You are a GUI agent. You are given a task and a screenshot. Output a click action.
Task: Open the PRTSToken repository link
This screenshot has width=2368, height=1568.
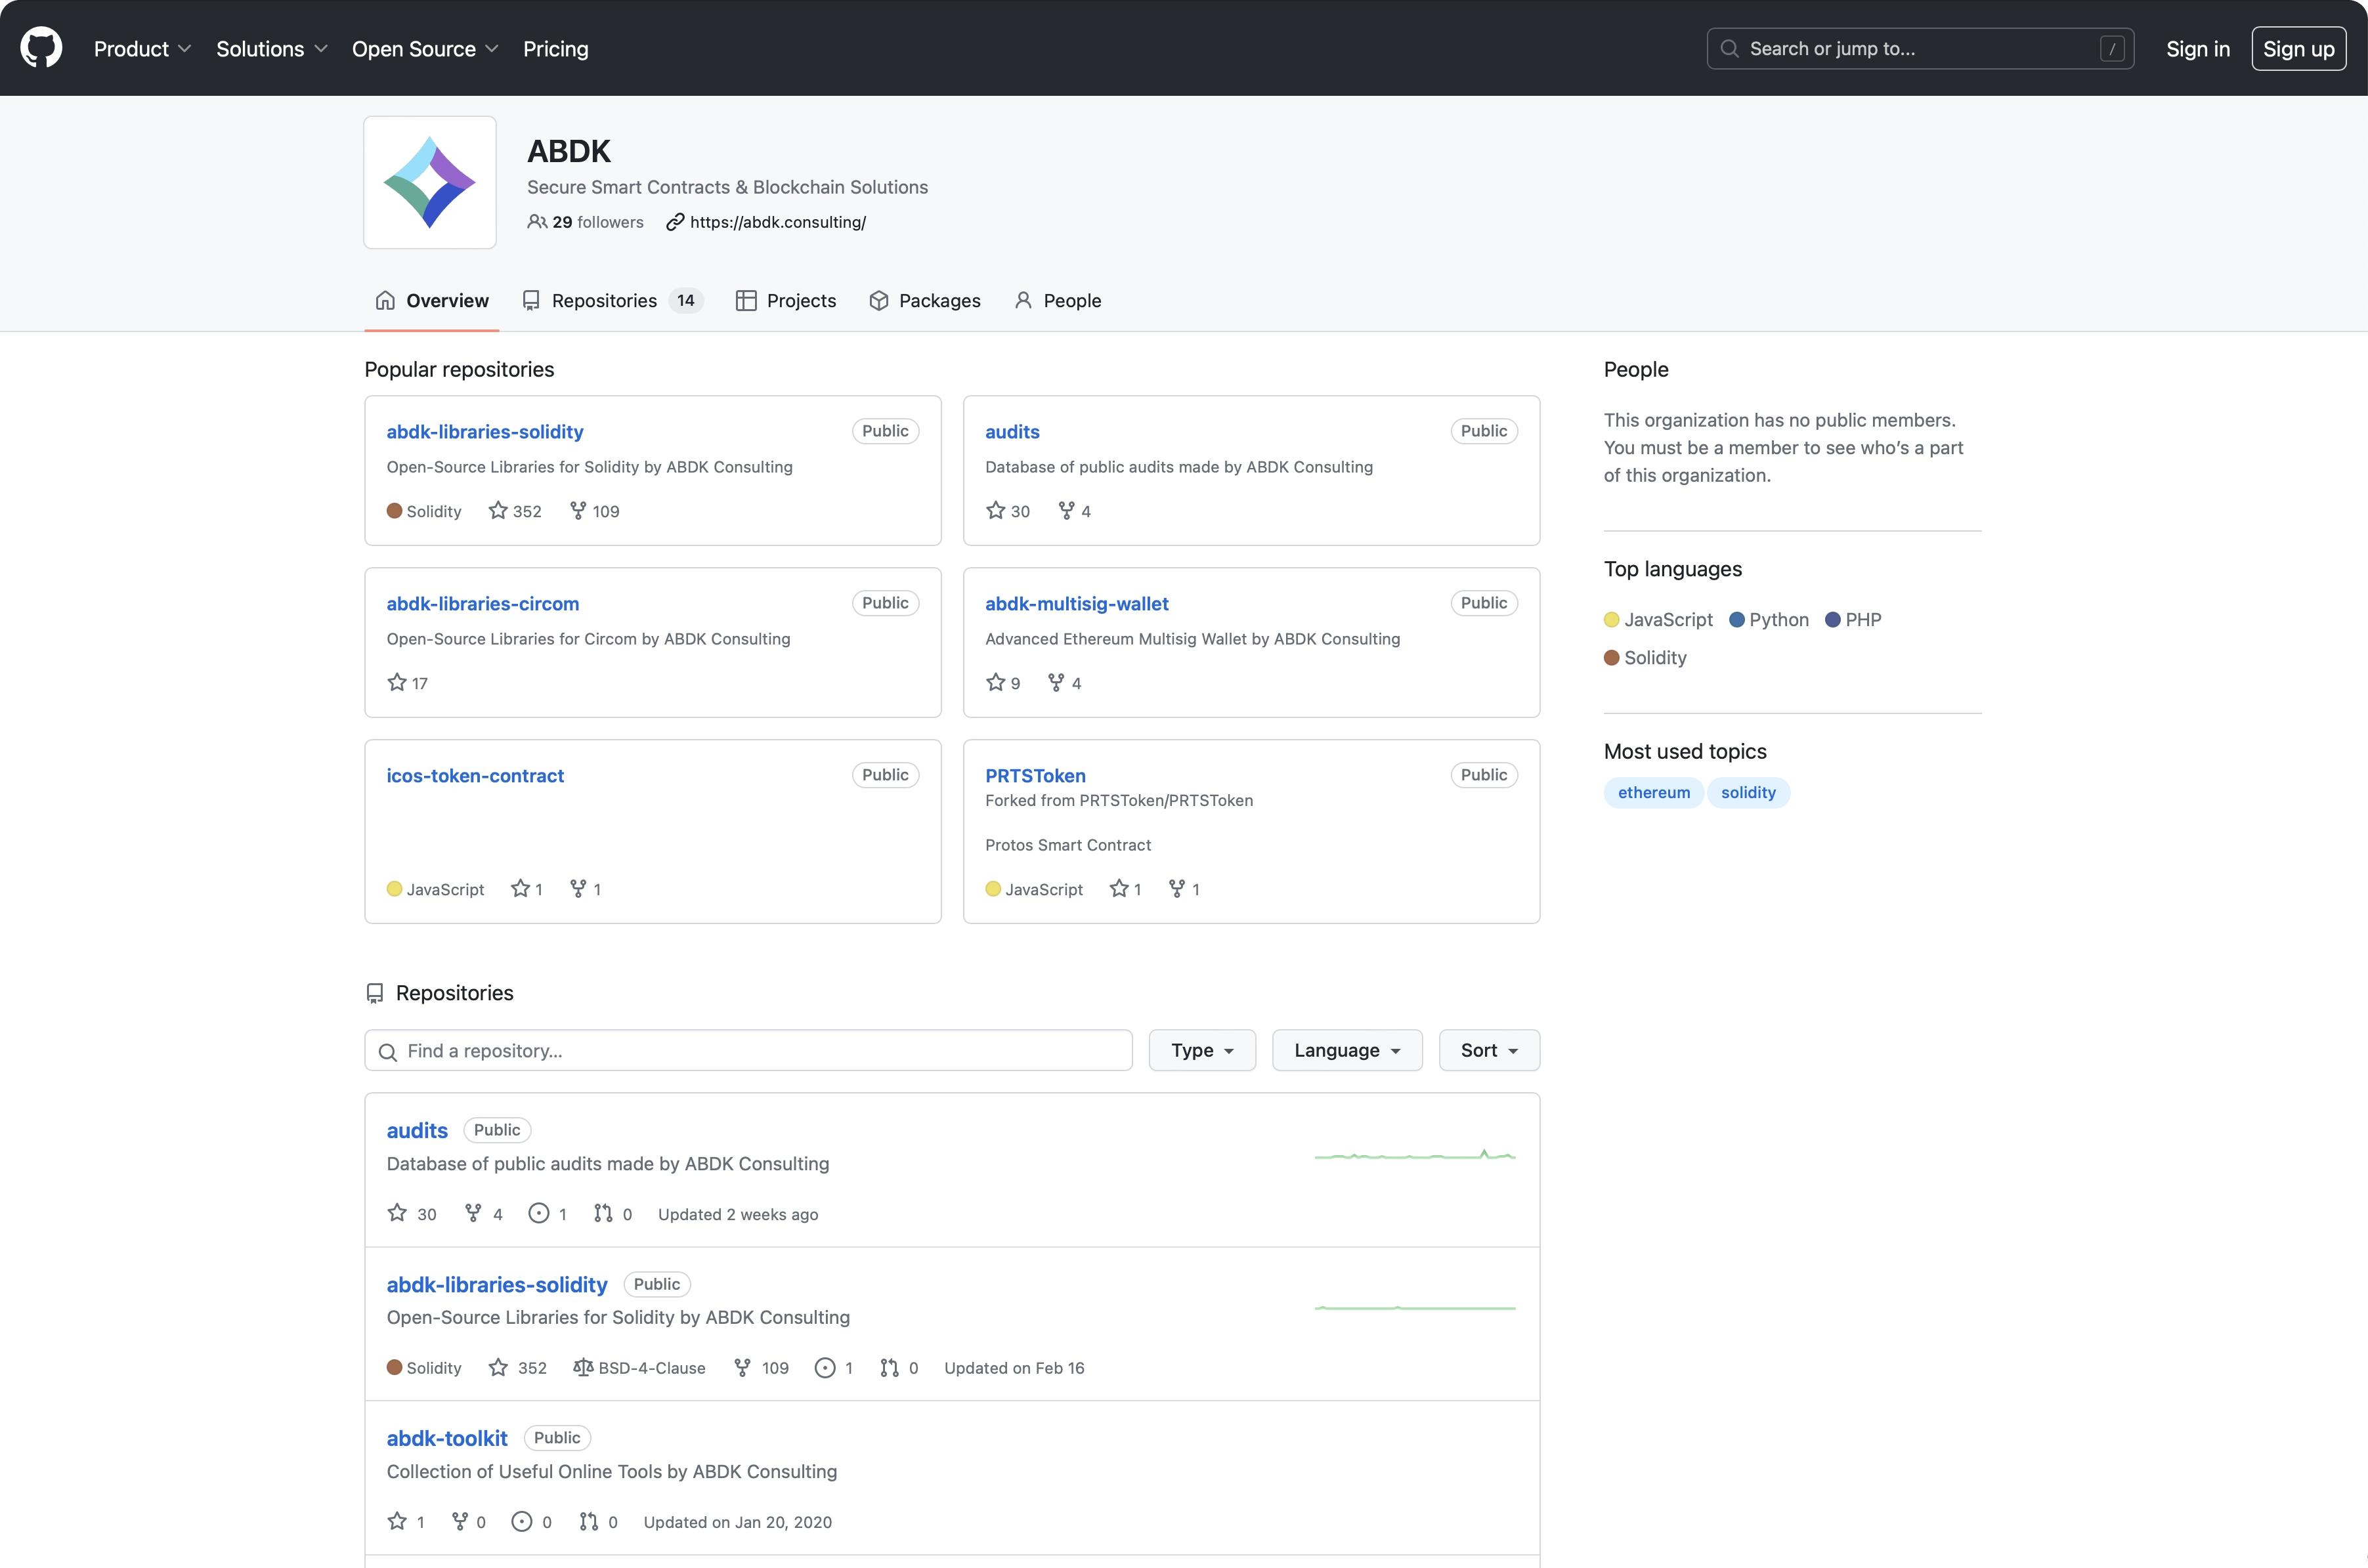point(1035,775)
